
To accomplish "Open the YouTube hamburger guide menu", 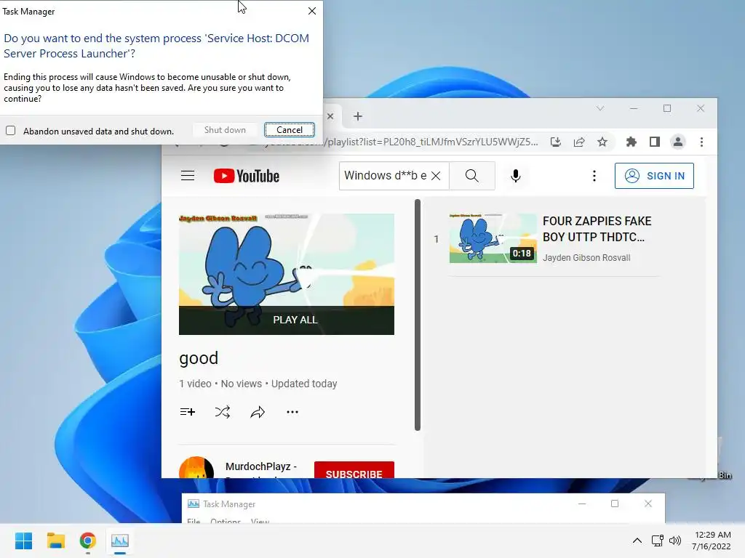I will (188, 176).
